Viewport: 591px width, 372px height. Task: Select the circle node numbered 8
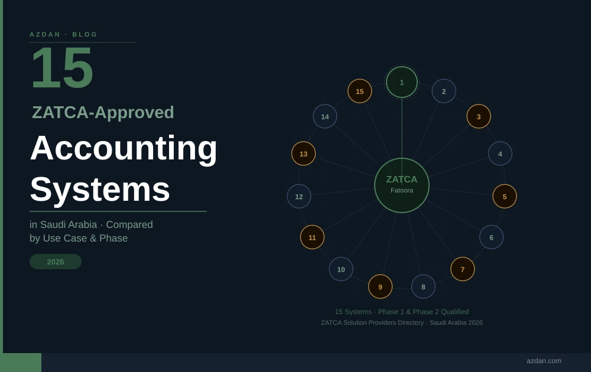(423, 286)
